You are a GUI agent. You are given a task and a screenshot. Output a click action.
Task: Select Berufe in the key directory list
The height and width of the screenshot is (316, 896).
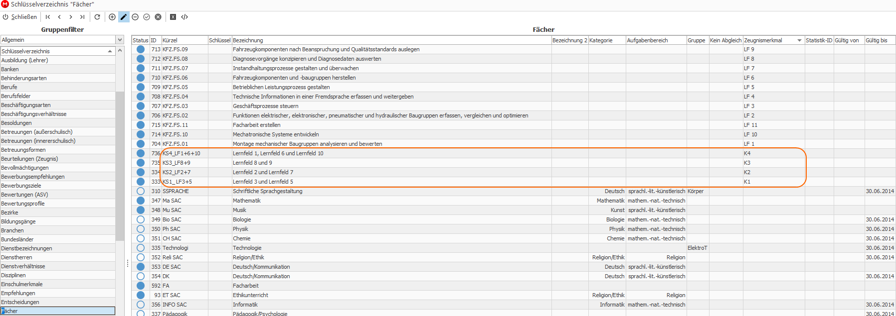click(x=9, y=87)
